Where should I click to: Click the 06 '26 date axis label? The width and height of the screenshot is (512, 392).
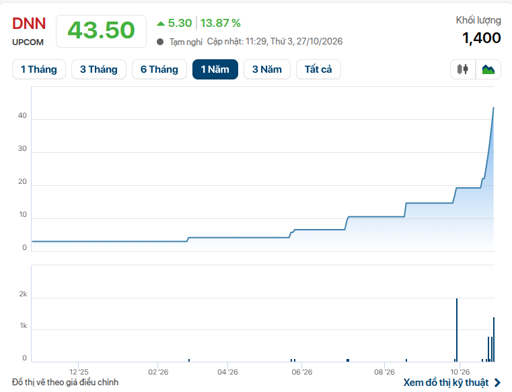click(302, 372)
